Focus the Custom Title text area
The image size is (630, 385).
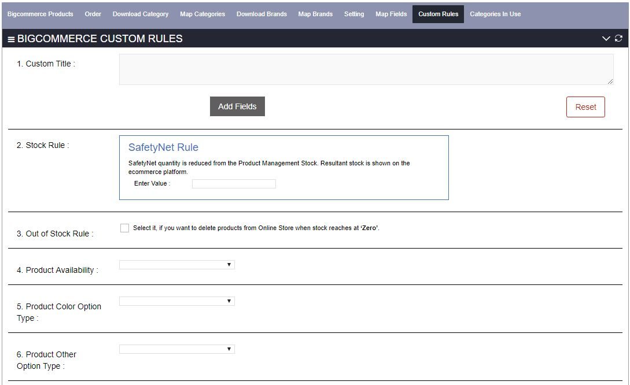366,69
